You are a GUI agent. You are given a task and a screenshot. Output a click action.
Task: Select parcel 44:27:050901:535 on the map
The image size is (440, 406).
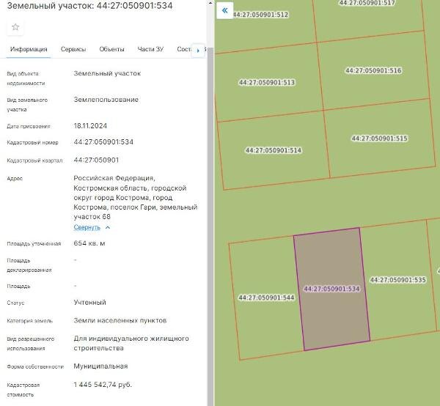pyautogui.click(x=397, y=280)
